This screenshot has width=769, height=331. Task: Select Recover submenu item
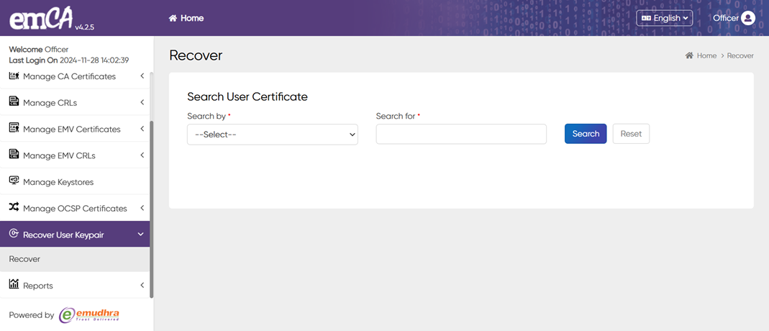click(x=24, y=259)
